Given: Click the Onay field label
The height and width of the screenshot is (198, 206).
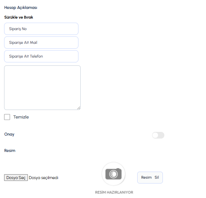Looking at the screenshot, I should (x=9, y=134).
